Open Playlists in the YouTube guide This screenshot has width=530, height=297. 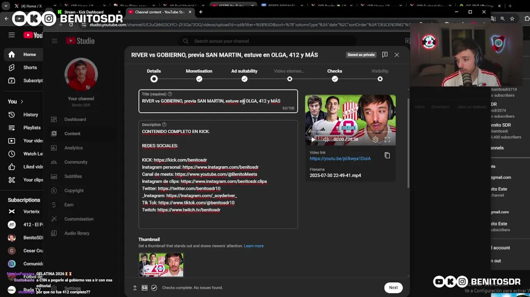pyautogui.click(x=23, y=128)
